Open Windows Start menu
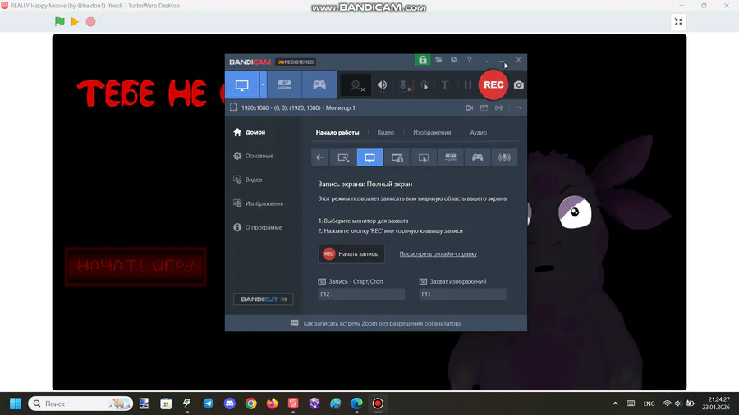This screenshot has height=415, width=739. [16, 404]
